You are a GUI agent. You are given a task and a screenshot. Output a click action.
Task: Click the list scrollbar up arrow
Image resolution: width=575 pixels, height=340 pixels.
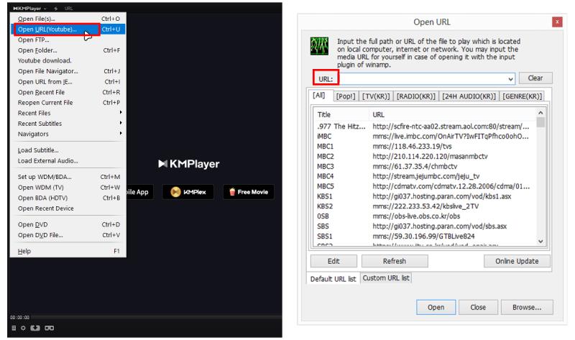pyautogui.click(x=540, y=113)
